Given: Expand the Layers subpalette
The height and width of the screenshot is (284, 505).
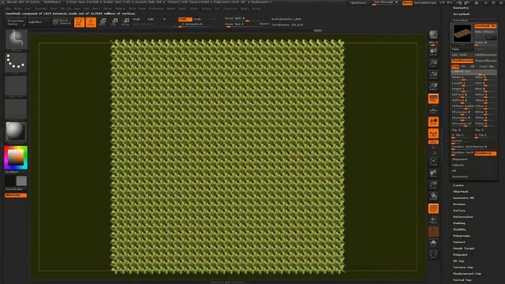Looking at the screenshot, I should (x=458, y=185).
